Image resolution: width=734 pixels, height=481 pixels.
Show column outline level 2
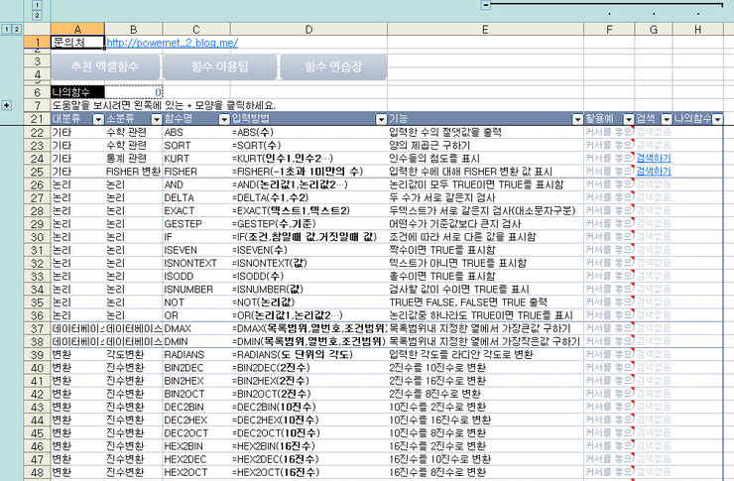point(37,16)
